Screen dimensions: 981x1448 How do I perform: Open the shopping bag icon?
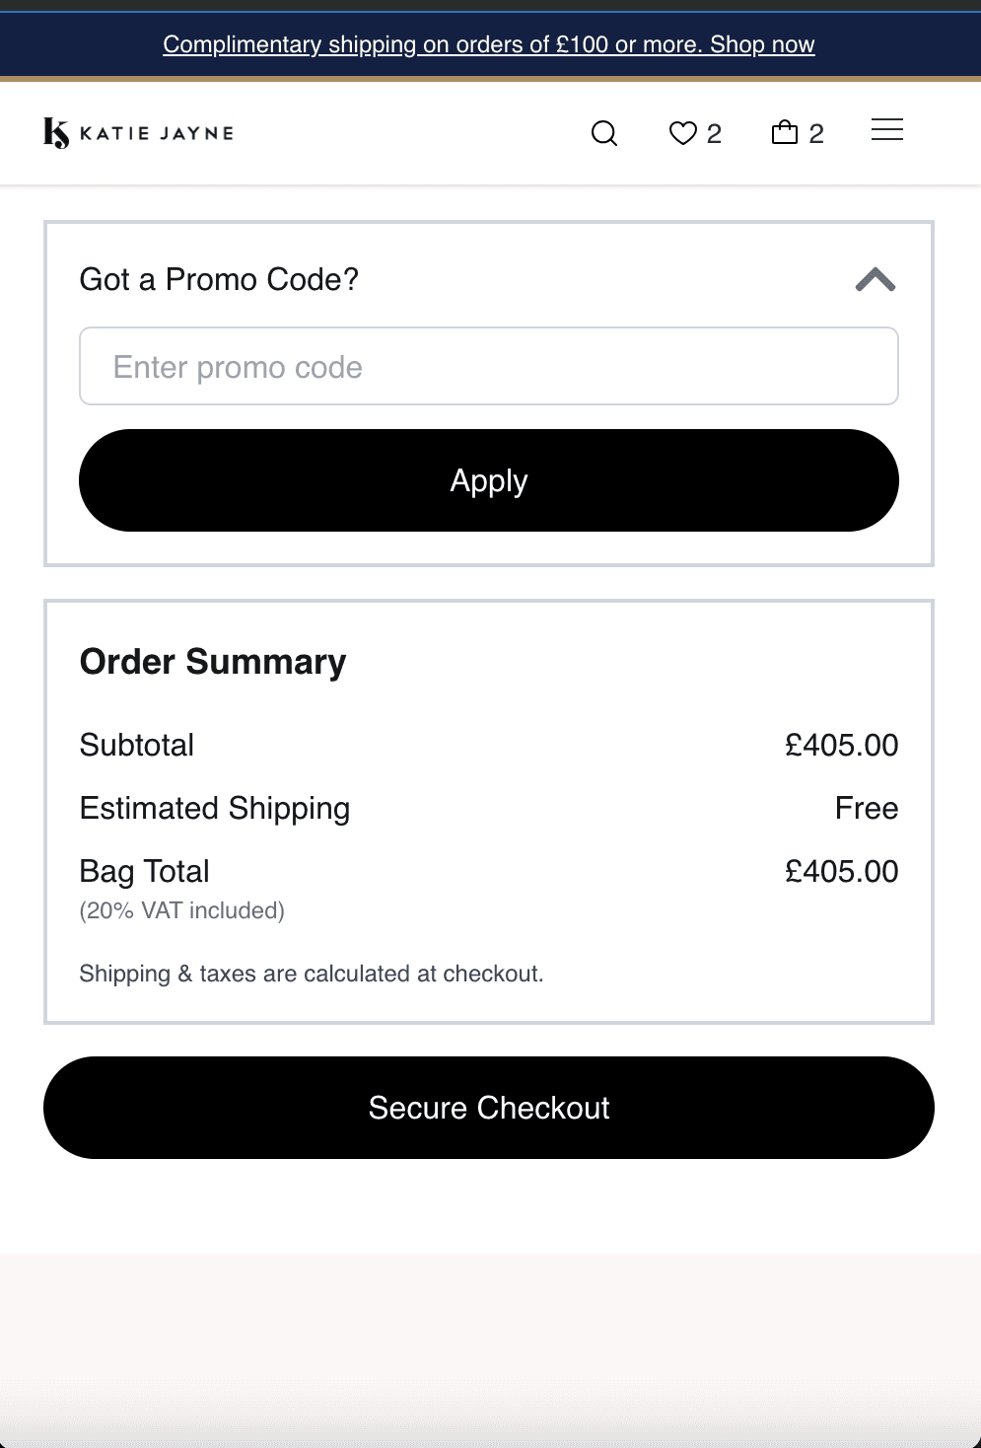pos(785,132)
